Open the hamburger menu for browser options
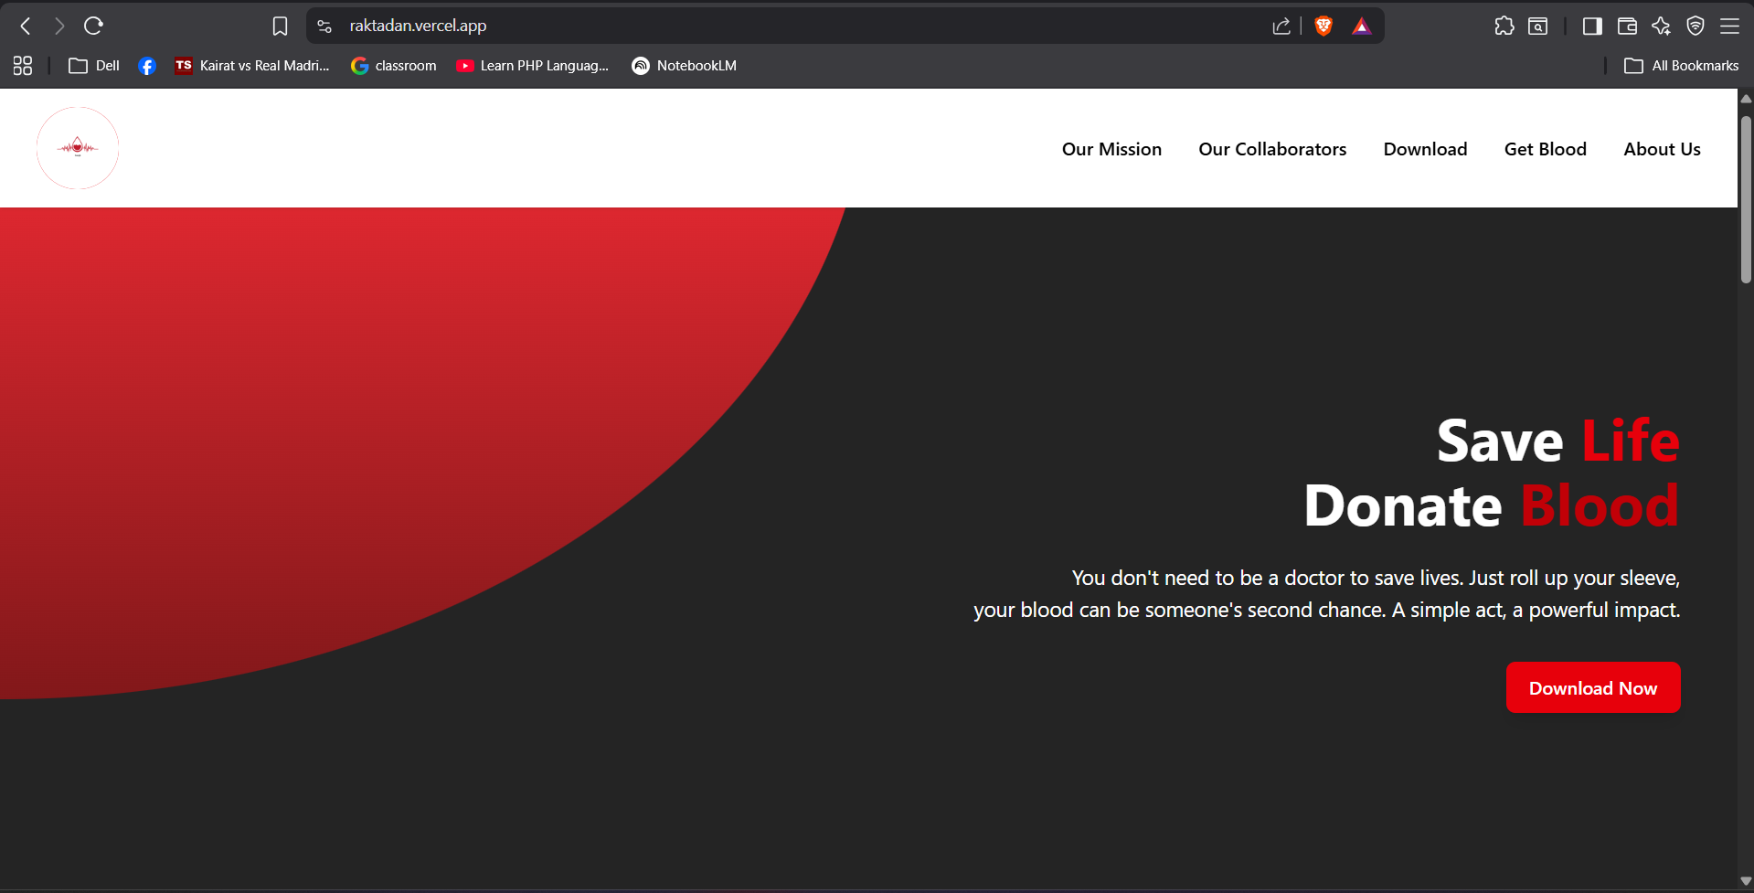Image resolution: width=1754 pixels, height=893 pixels. point(1730,26)
